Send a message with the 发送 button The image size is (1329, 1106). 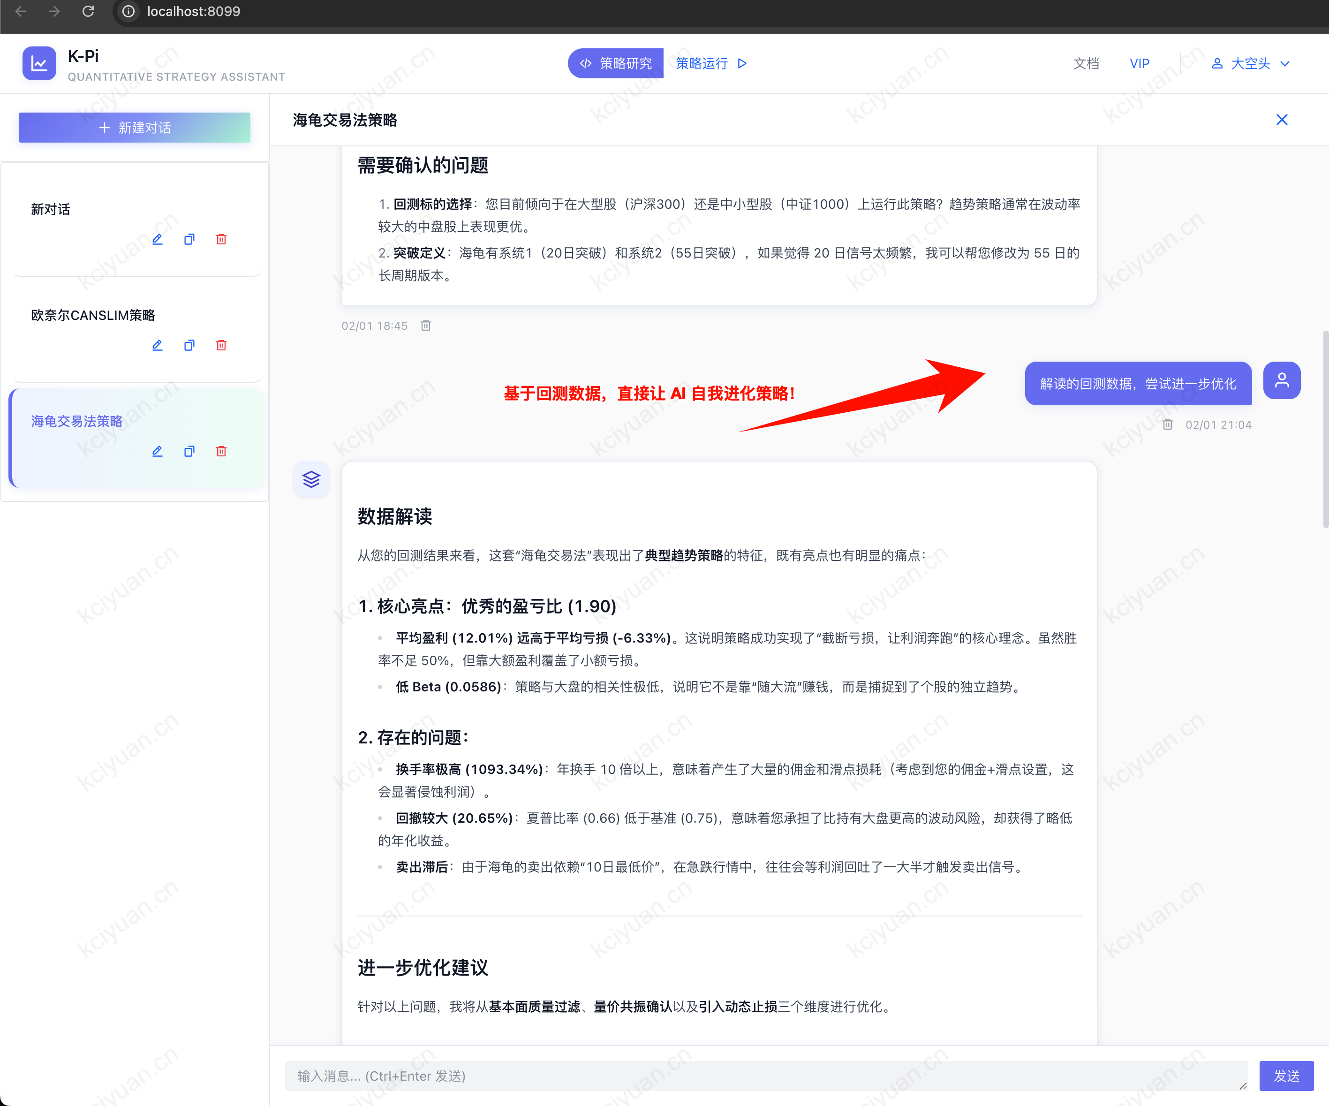tap(1286, 1076)
